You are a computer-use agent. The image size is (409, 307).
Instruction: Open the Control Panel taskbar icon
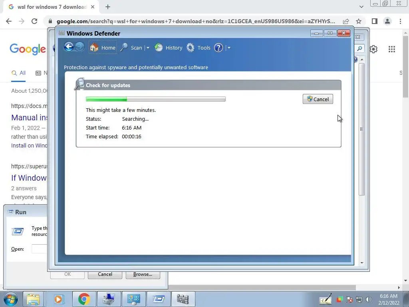pos(133,299)
